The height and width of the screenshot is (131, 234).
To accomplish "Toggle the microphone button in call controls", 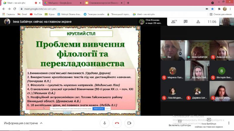I will coord(105,123).
